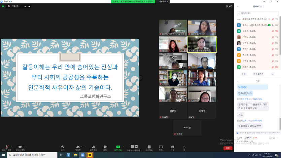Select 김현숙 participant in list

pos(258,43)
